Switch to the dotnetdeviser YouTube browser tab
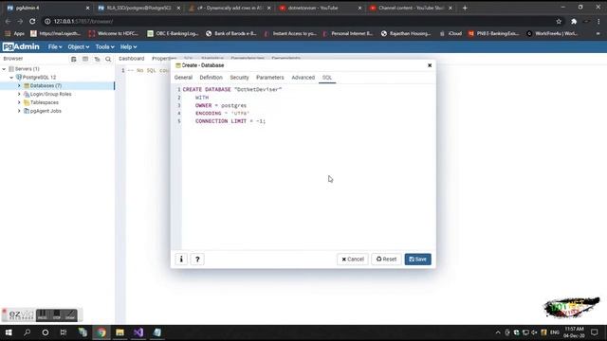 coord(320,8)
